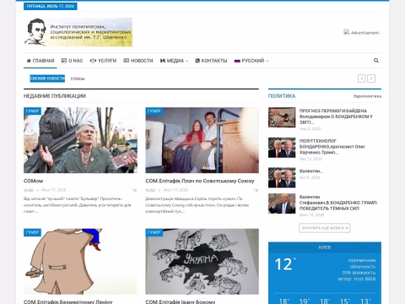Screen dimensions: 405x304
Task: Show previous news ticker item
Action: pyautogui.click(x=361, y=79)
